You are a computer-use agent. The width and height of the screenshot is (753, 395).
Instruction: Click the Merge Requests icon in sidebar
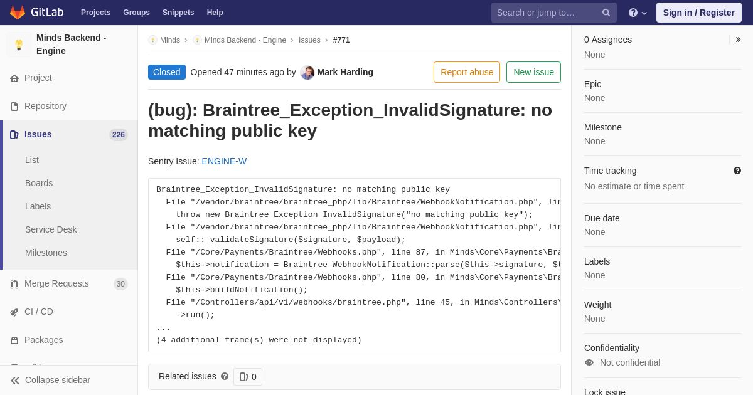[14, 284]
